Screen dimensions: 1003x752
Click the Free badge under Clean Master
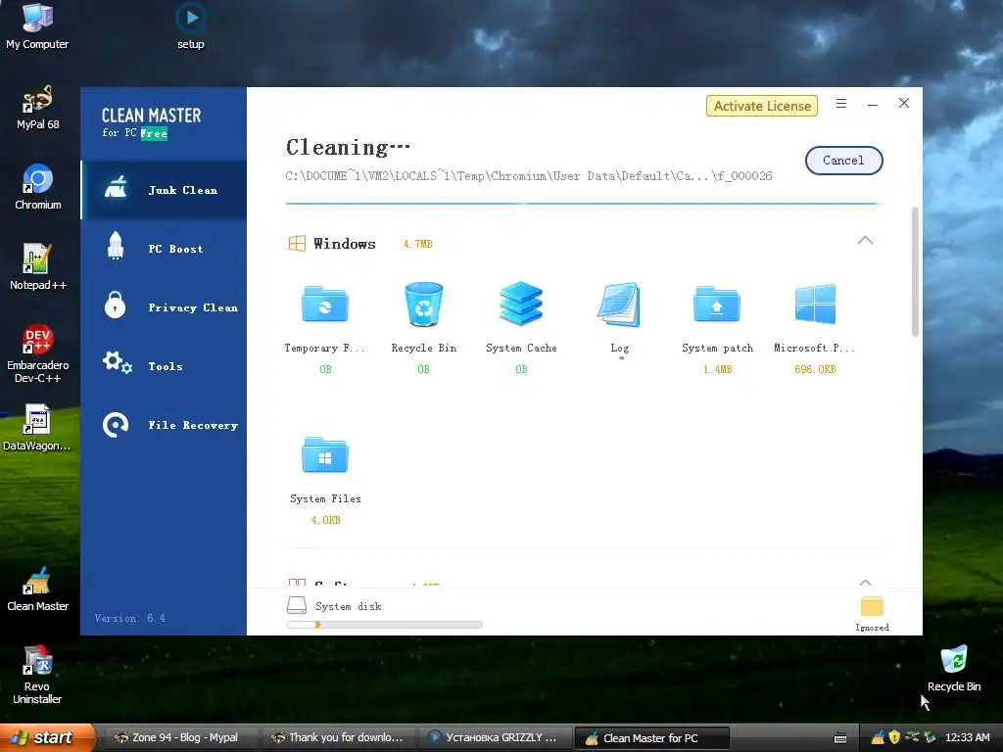pyautogui.click(x=154, y=133)
